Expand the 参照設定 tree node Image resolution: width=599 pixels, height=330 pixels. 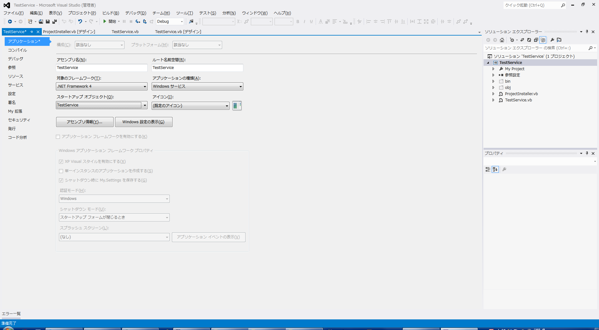(493, 75)
